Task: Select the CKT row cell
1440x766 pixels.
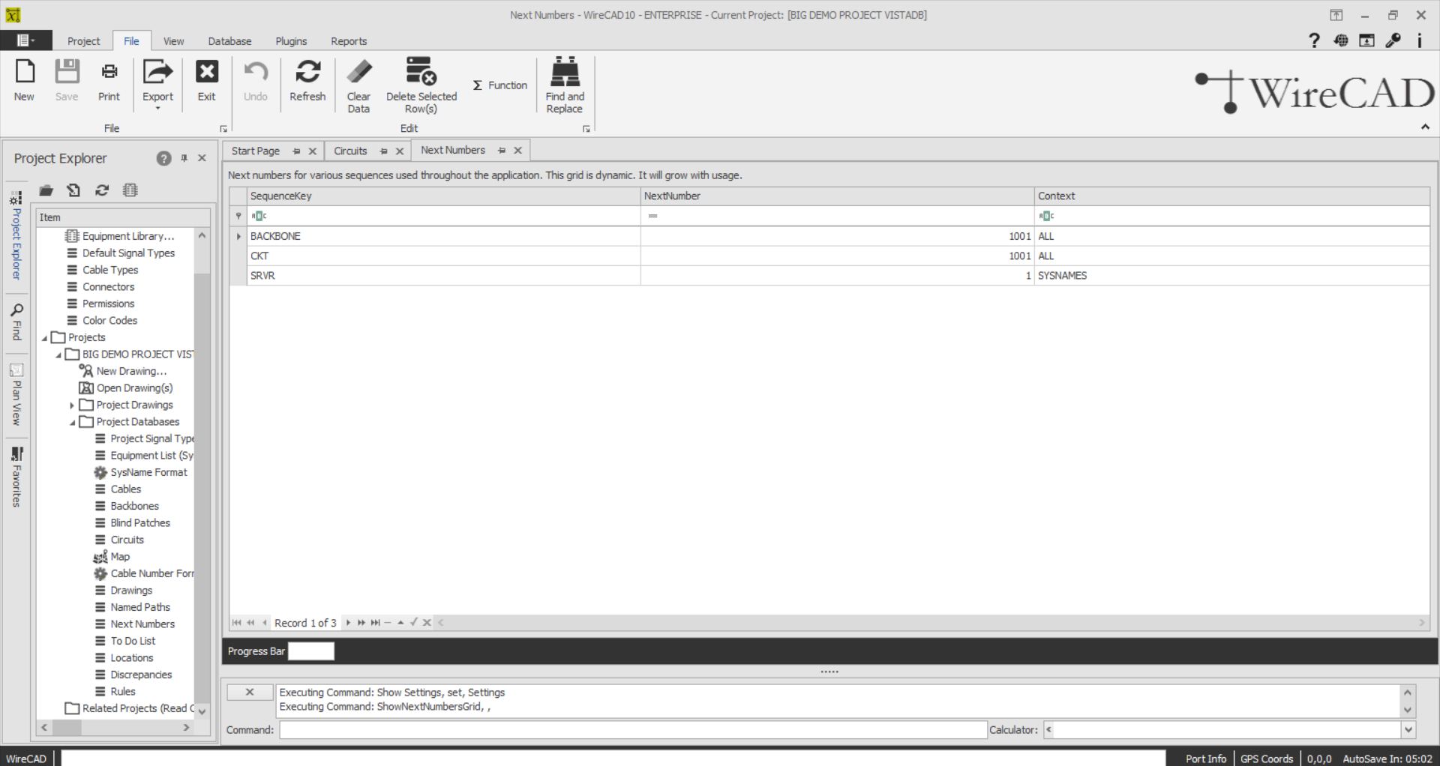Action: [x=444, y=256]
